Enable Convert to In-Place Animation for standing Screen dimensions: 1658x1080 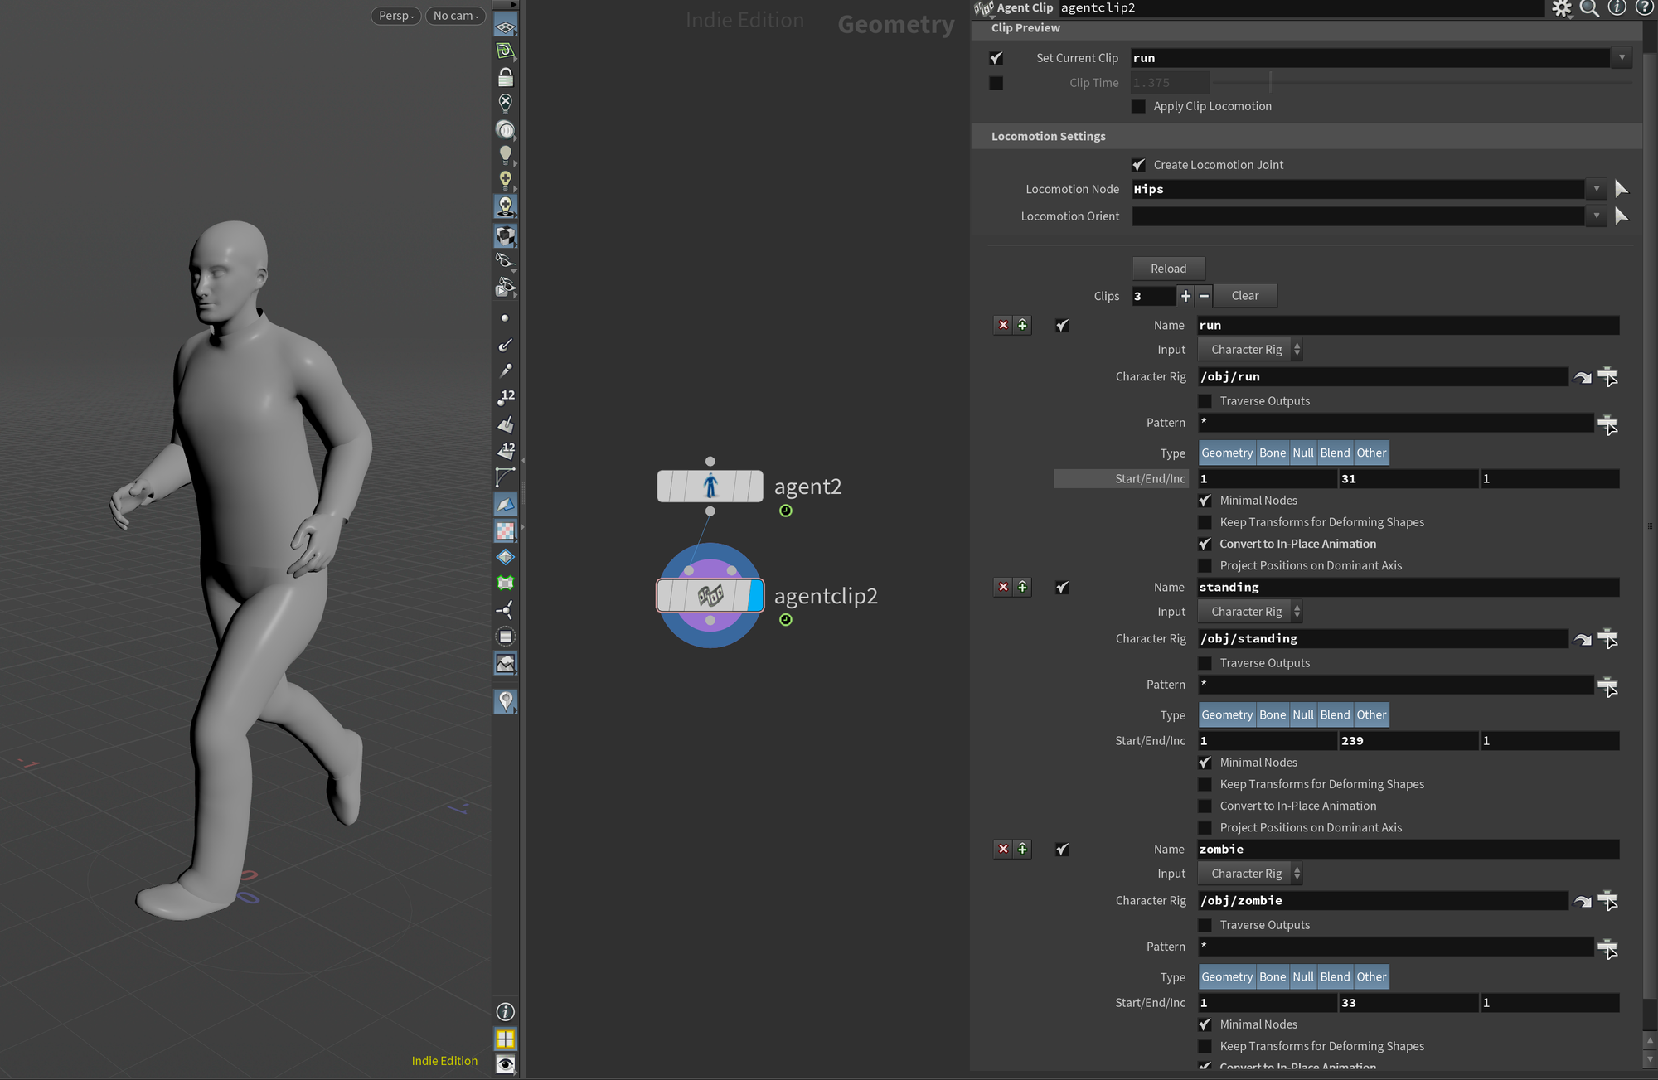click(1205, 806)
